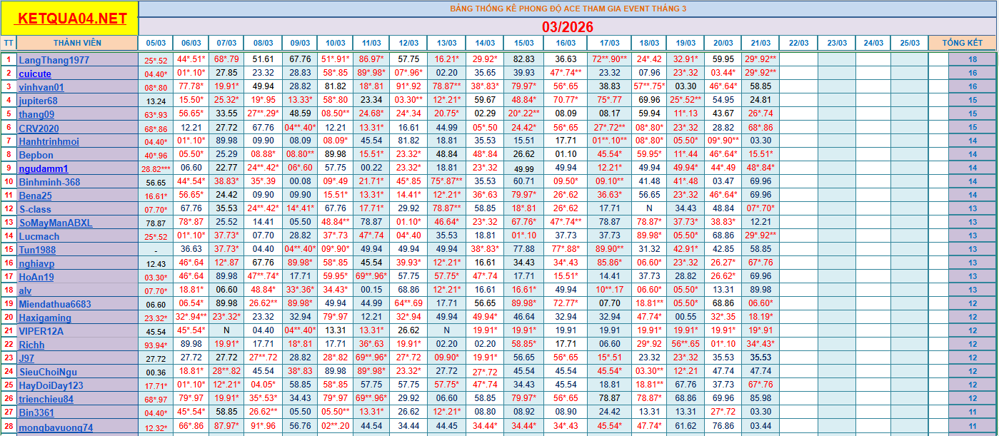The width and height of the screenshot is (999, 436).
Task: Open member S-class's link
Action: tap(35, 209)
